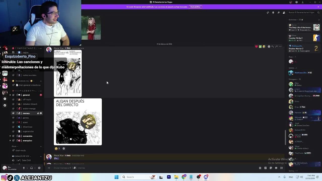The width and height of the screenshot is (322, 181).
Task: Click attach file plus button in message bar
Action: (x=49, y=168)
